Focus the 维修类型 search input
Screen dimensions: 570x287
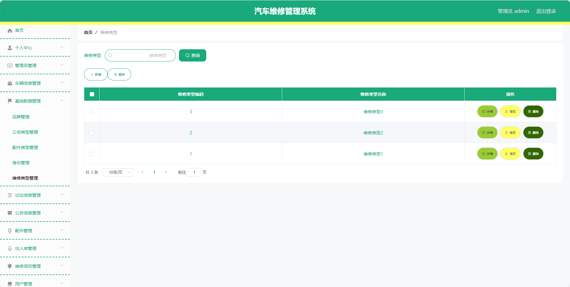click(140, 55)
